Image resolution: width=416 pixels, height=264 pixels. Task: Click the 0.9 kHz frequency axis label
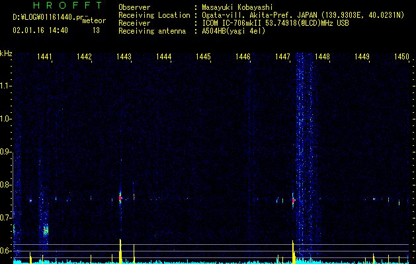click(5, 152)
